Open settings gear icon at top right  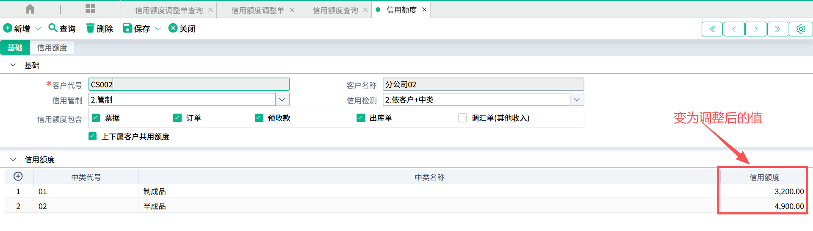(x=800, y=29)
